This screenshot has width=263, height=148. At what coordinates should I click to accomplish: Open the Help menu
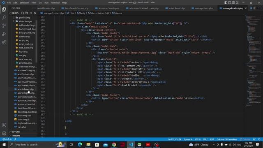click(64, 3)
